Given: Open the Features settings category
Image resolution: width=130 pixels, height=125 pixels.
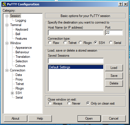Looking at the screenshot, I should click(21, 39).
